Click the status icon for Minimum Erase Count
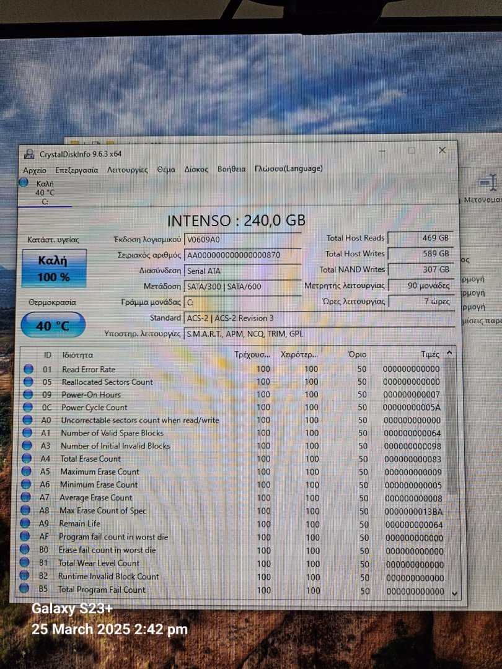502x669 pixels. [x=26, y=484]
